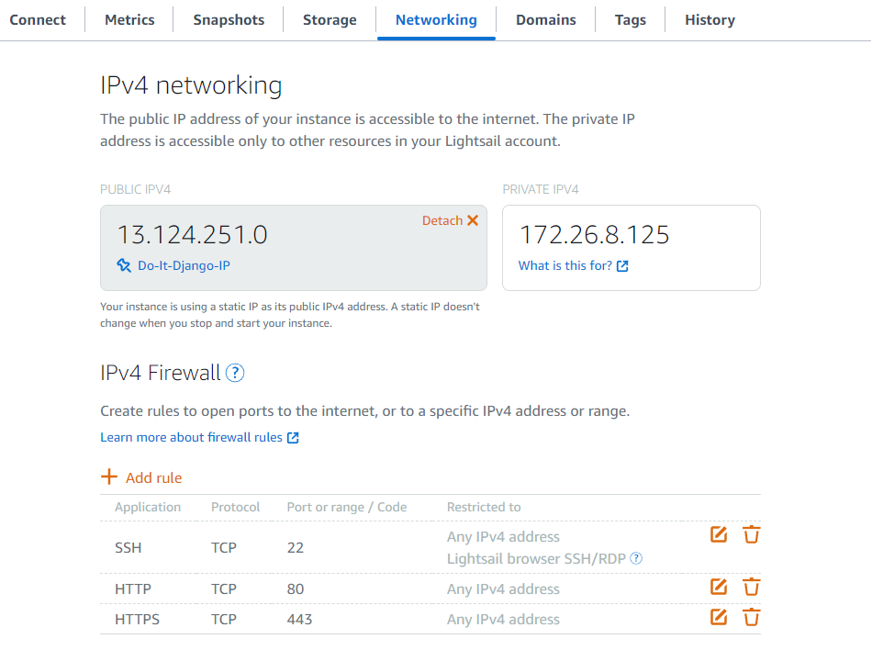Image resolution: width=872 pixels, height=650 pixels.
Task: Click external link icon after firewall rules link
Action: point(293,438)
